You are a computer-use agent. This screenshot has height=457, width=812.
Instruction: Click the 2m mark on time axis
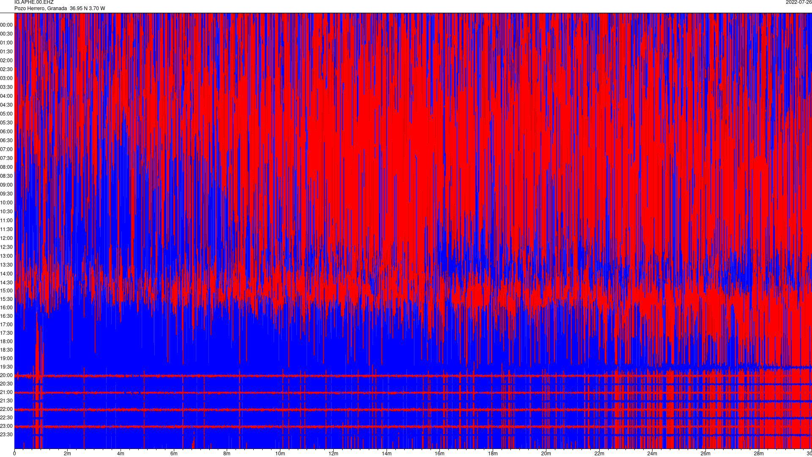(x=67, y=454)
